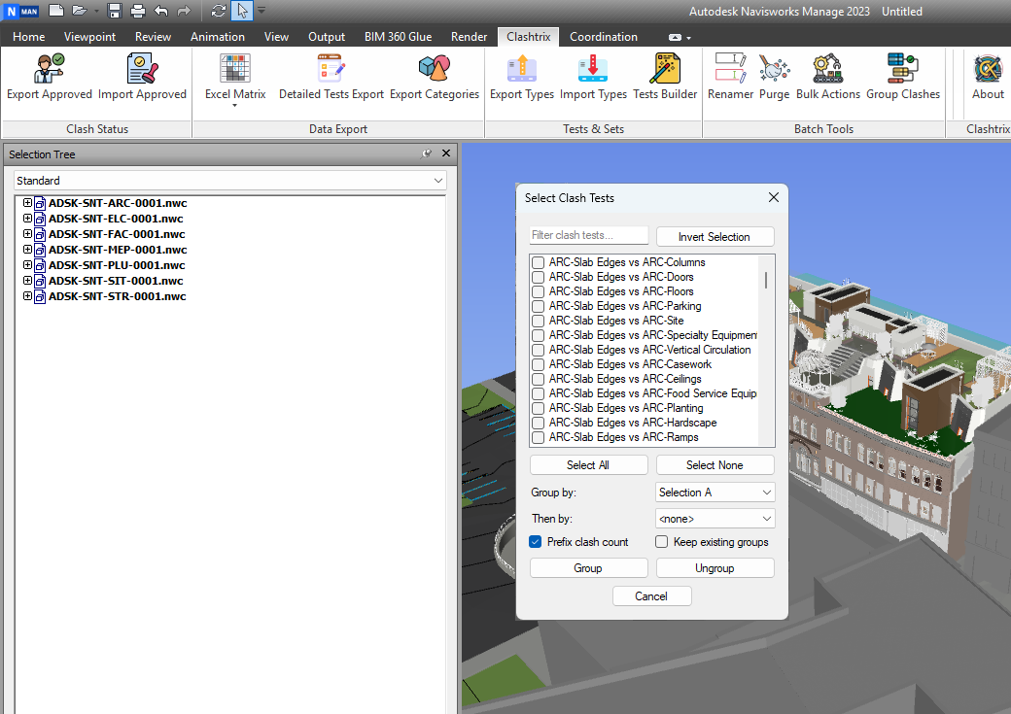This screenshot has width=1011, height=714.
Task: Click the clash tests list scrollbar thumb
Action: pyautogui.click(x=766, y=281)
